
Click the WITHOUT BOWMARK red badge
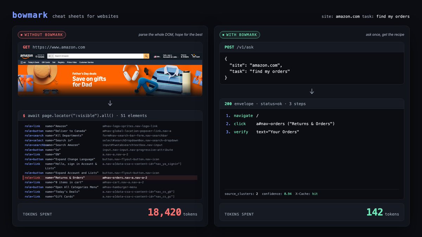(42, 35)
